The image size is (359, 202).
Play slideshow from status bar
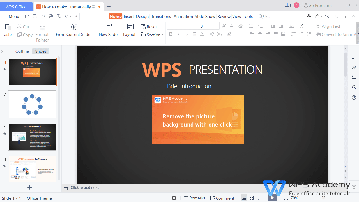tap(272, 198)
